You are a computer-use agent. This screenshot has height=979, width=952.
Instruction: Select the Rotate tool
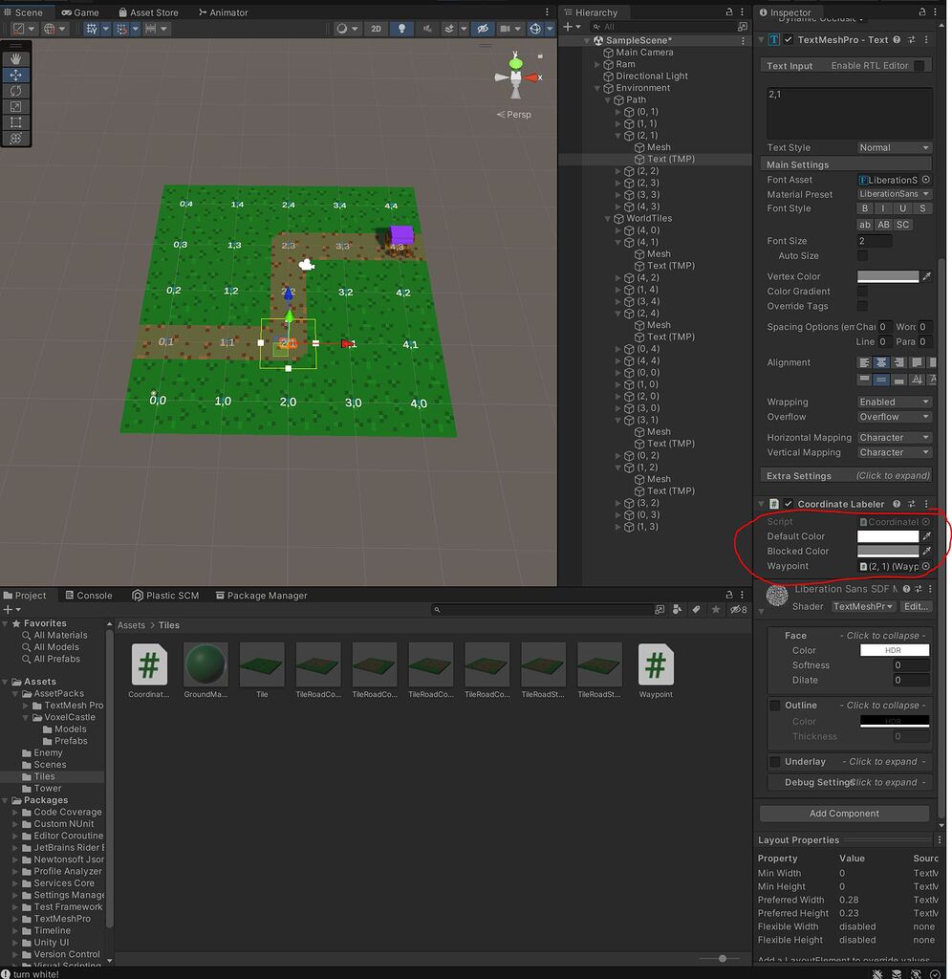16,90
